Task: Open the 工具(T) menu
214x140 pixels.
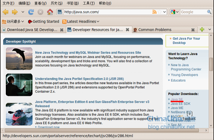Action: (89, 3)
